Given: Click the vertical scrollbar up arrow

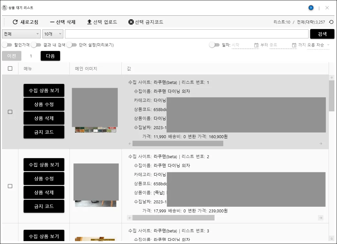Looking at the screenshot, I should coord(332,78).
